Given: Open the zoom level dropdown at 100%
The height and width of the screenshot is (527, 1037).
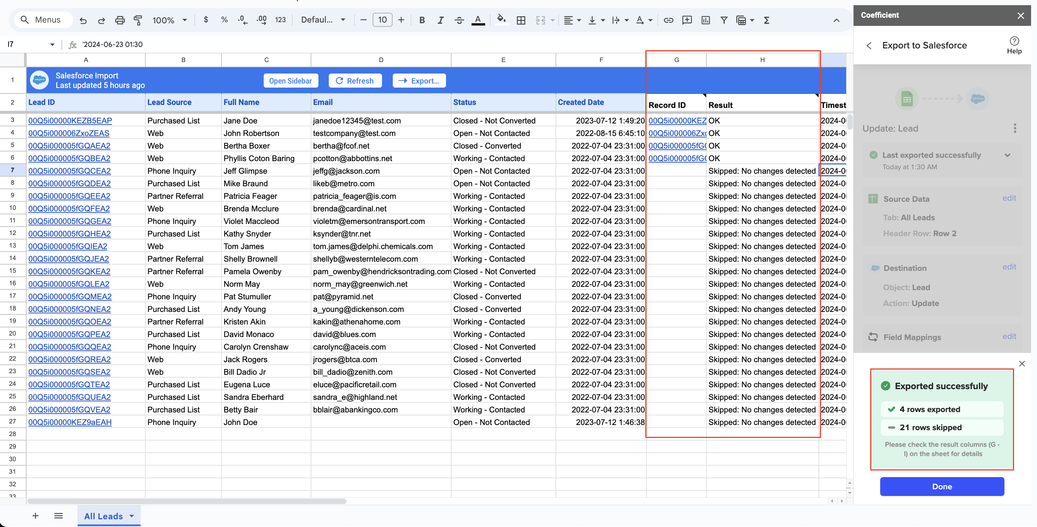Looking at the screenshot, I should pyautogui.click(x=169, y=20).
